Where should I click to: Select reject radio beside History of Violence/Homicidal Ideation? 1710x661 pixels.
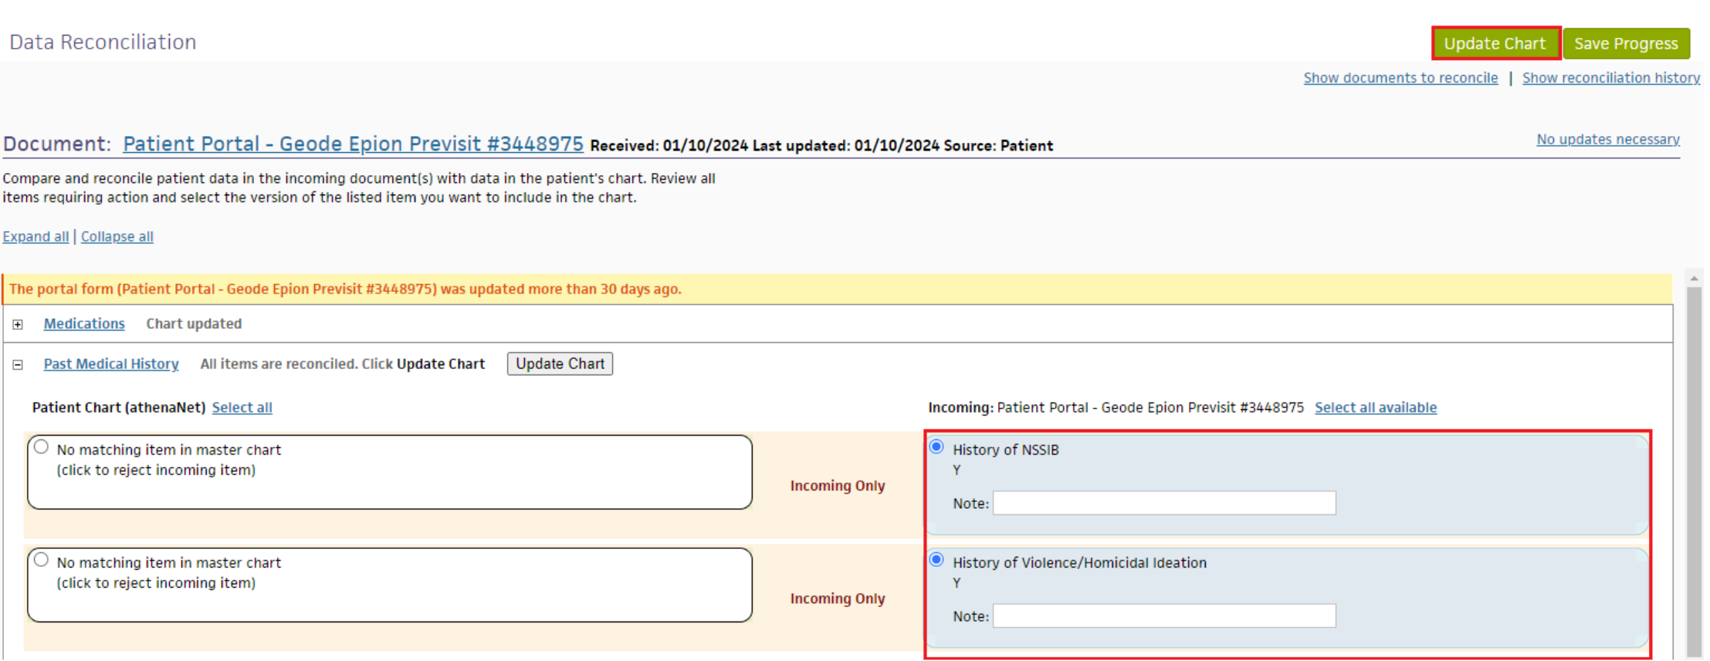tap(42, 560)
